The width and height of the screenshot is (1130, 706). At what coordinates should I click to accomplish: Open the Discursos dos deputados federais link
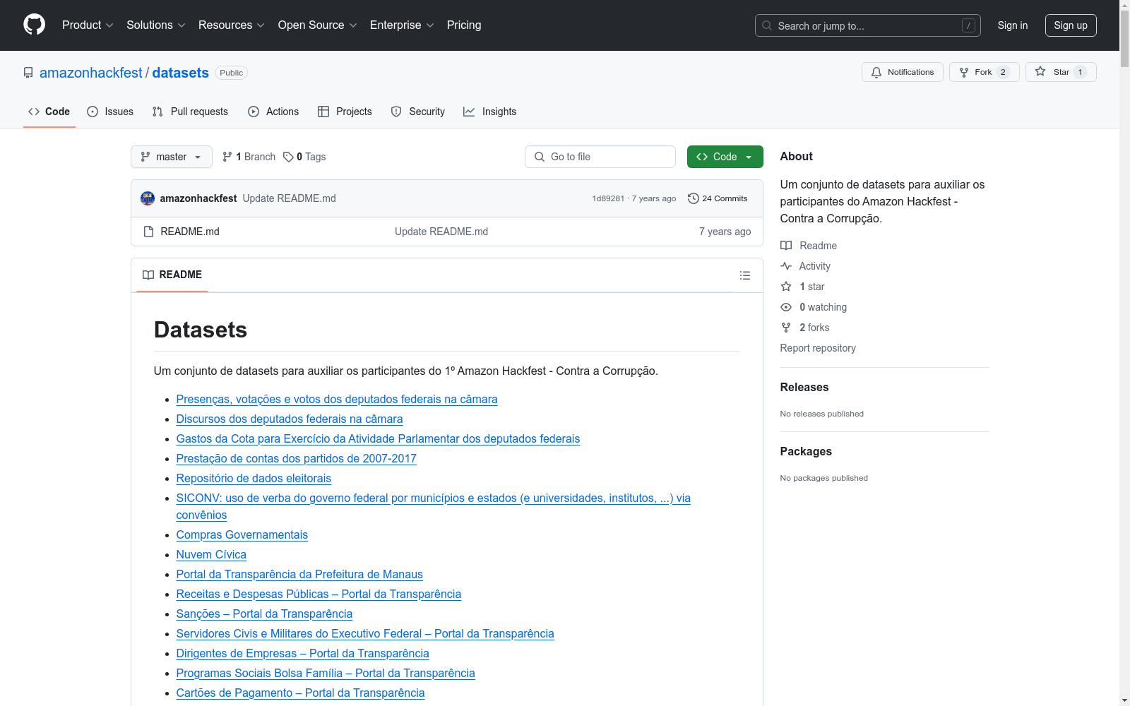click(290, 419)
